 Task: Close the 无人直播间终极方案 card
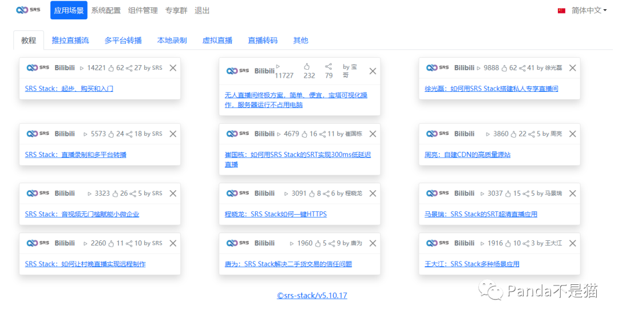(373, 71)
